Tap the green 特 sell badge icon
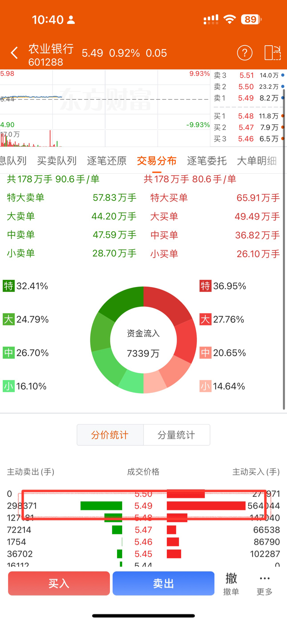 [x=9, y=286]
